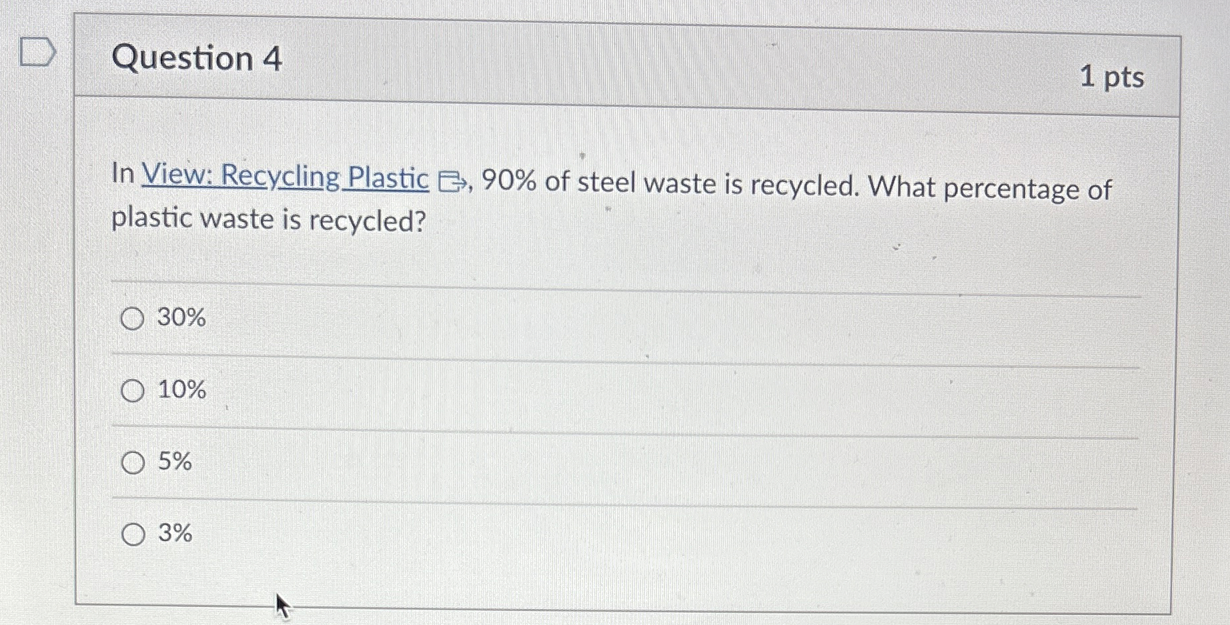
Task: Select the 10% radio button
Action: click(x=132, y=390)
